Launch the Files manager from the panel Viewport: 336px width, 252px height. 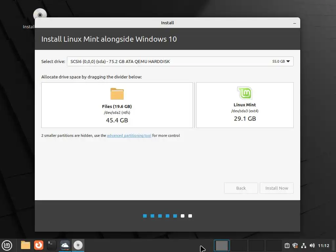tap(26, 245)
